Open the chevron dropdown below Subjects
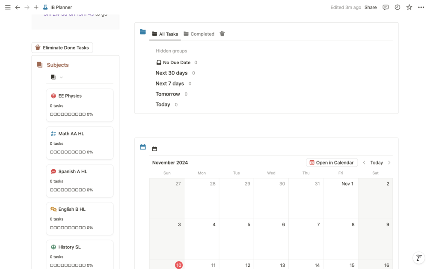This screenshot has width=430, height=269. (61, 77)
